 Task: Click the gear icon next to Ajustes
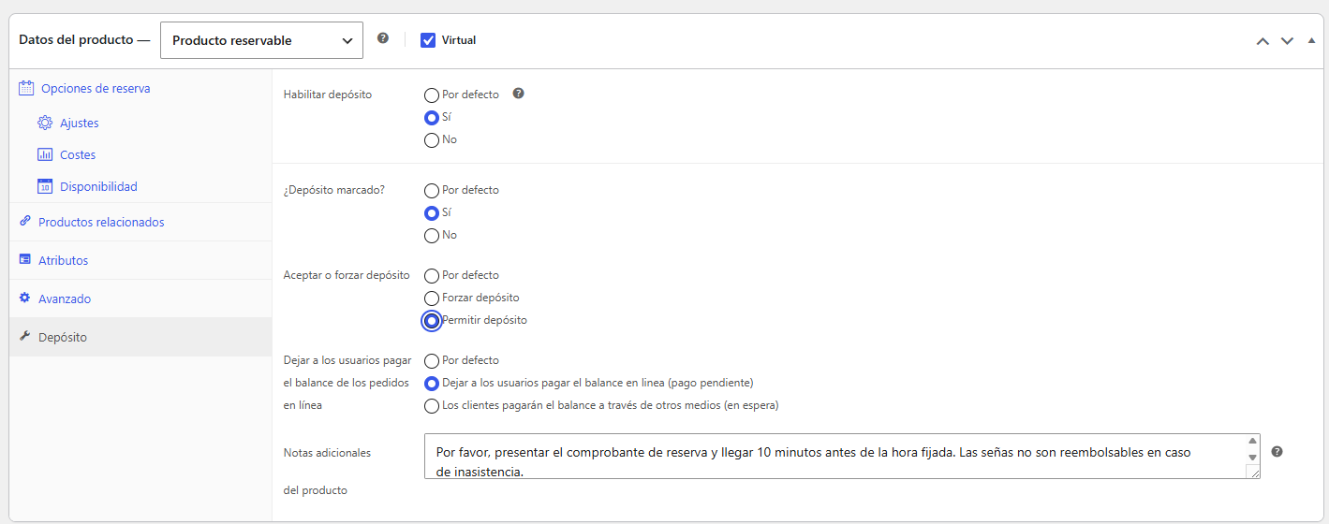click(45, 123)
